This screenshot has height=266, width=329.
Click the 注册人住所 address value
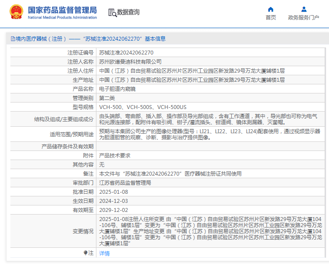(192, 71)
